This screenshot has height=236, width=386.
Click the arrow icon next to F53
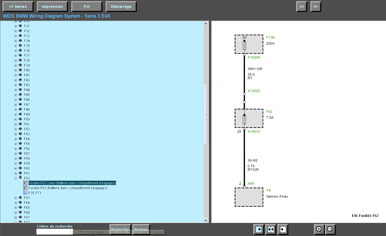coord(20,134)
